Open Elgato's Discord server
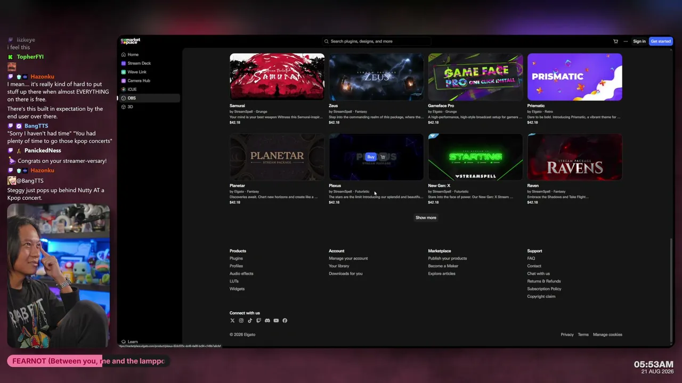The width and height of the screenshot is (682, 383). click(267, 320)
